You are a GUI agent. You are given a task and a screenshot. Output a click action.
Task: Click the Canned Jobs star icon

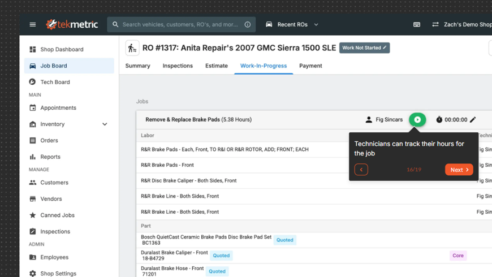(x=33, y=215)
